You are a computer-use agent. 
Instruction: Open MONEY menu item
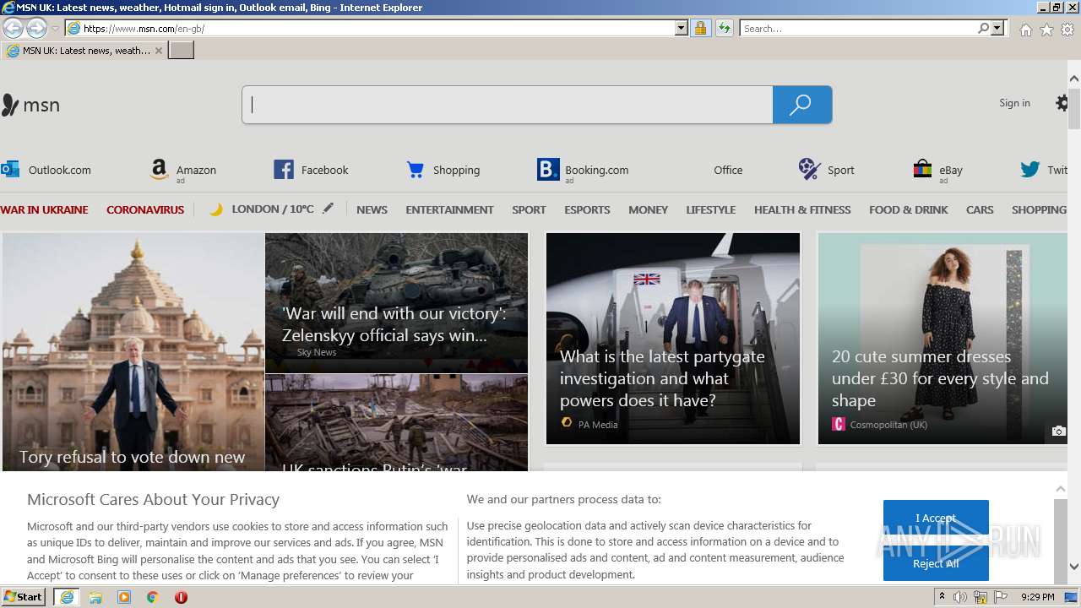648,209
